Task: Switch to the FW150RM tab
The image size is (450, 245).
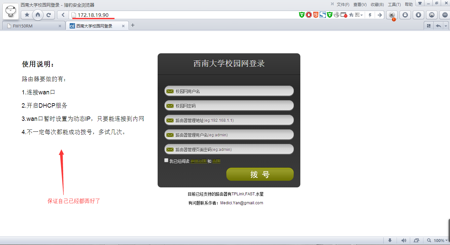Action: pos(33,26)
